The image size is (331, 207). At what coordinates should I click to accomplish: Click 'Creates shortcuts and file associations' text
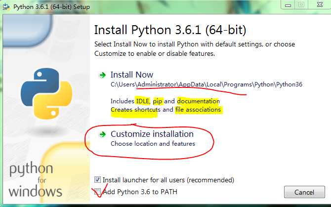tap(165, 110)
